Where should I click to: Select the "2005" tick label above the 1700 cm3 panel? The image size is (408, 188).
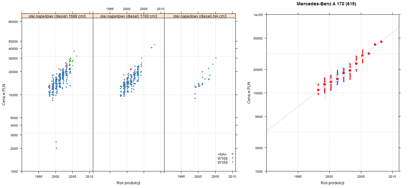click(x=144, y=9)
